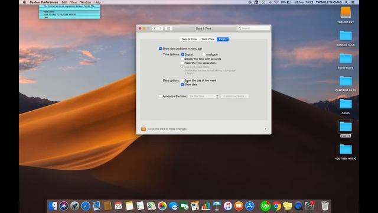Viewport: 378px width, 213px height.
Task: Open Photos pinwheel icon in Dock
Action: [x=162, y=206]
